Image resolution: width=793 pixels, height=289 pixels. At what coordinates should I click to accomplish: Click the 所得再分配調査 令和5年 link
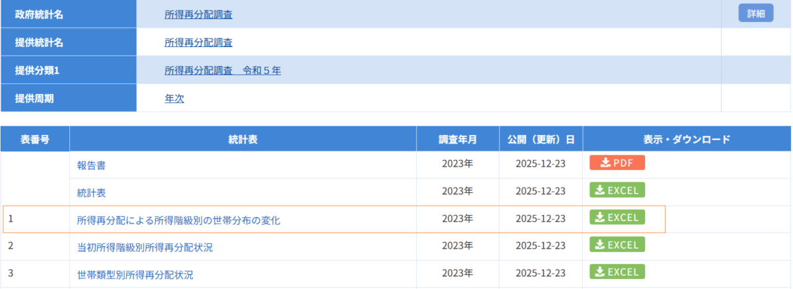tap(223, 70)
